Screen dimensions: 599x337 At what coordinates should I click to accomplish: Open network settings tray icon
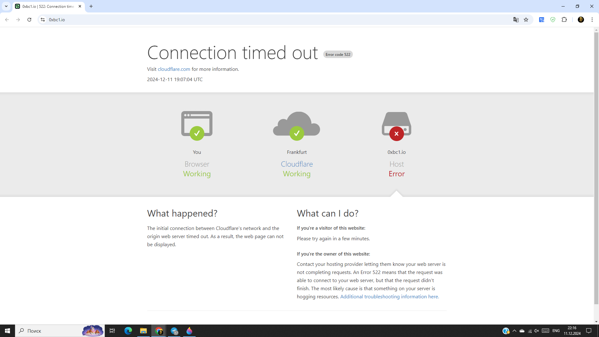coord(530,331)
